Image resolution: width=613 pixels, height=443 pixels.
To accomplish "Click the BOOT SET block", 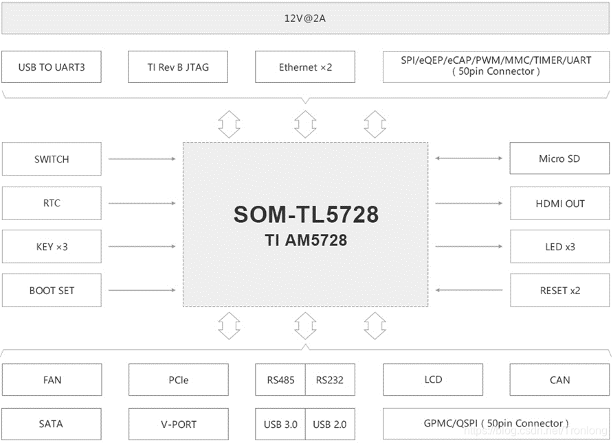I will (52, 290).
